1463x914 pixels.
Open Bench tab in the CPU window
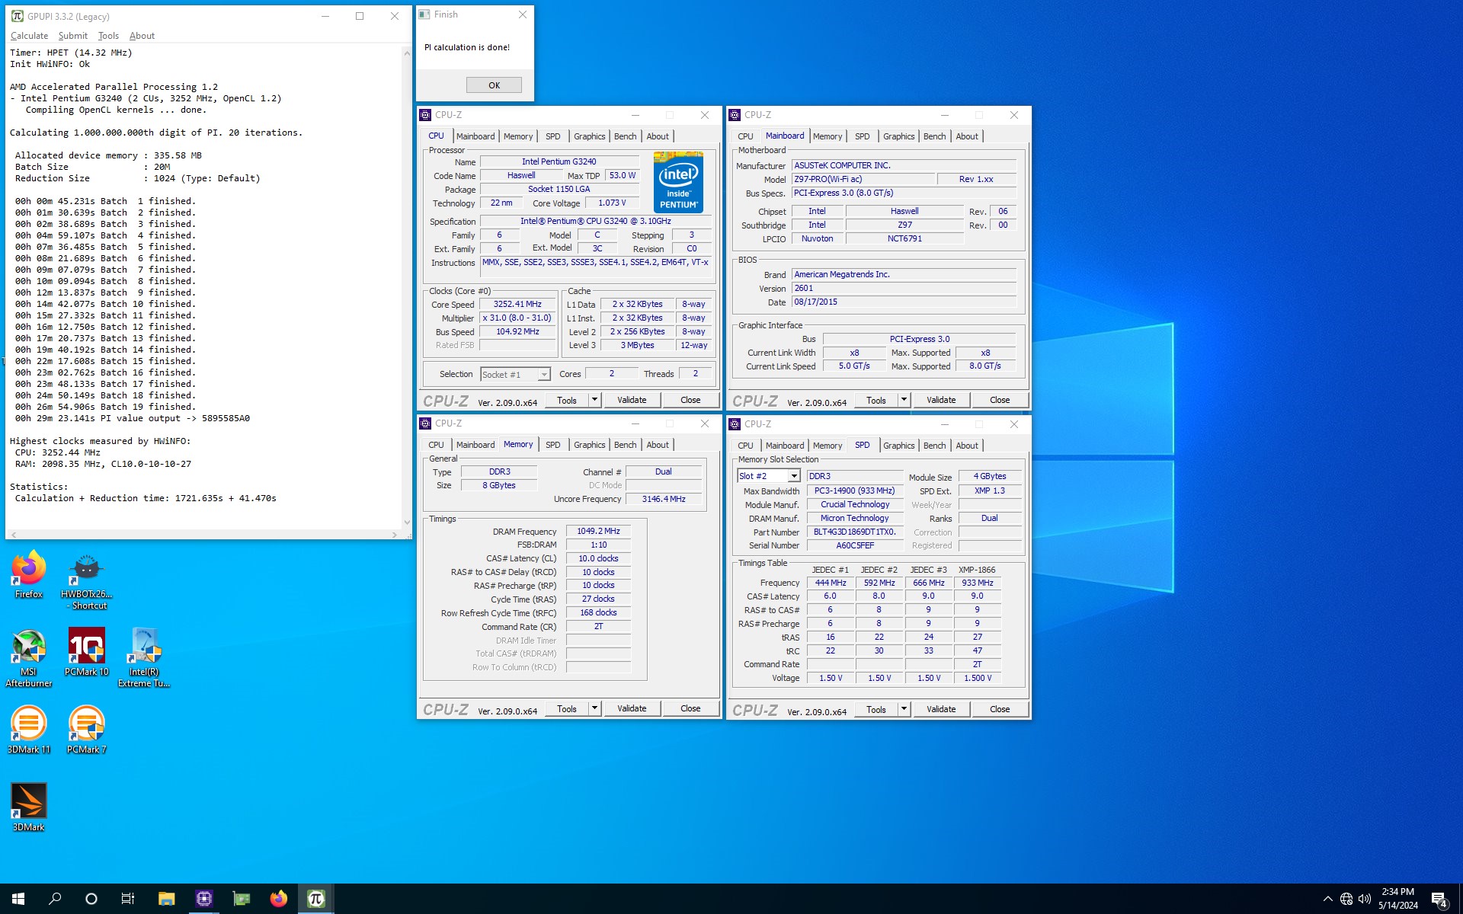click(x=625, y=136)
